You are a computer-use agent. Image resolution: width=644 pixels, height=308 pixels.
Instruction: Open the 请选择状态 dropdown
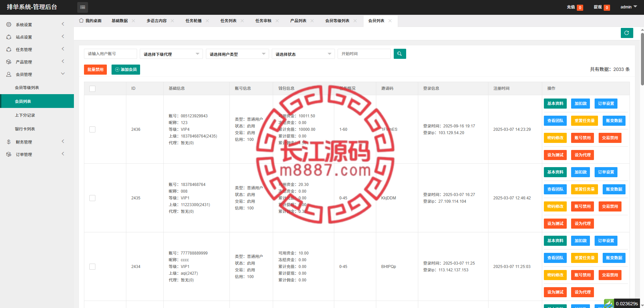[303, 54]
